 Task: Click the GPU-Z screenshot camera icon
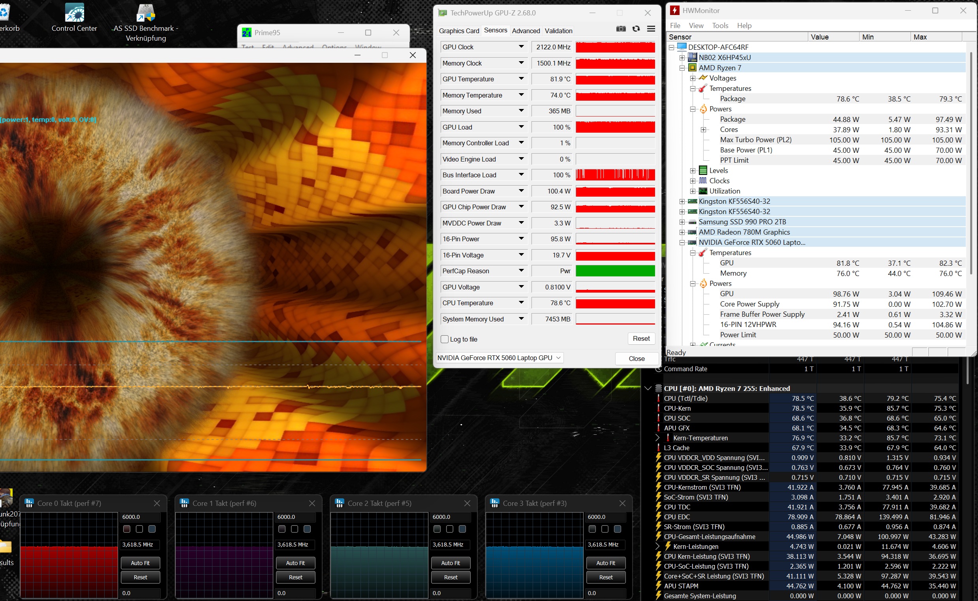pyautogui.click(x=621, y=28)
